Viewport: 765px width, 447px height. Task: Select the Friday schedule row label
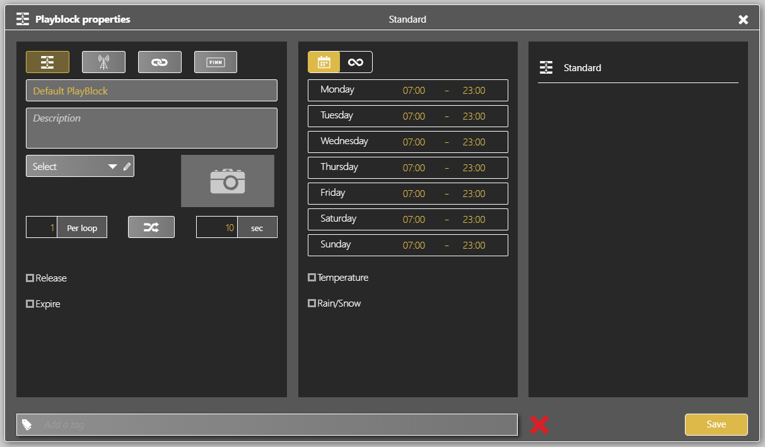point(333,193)
